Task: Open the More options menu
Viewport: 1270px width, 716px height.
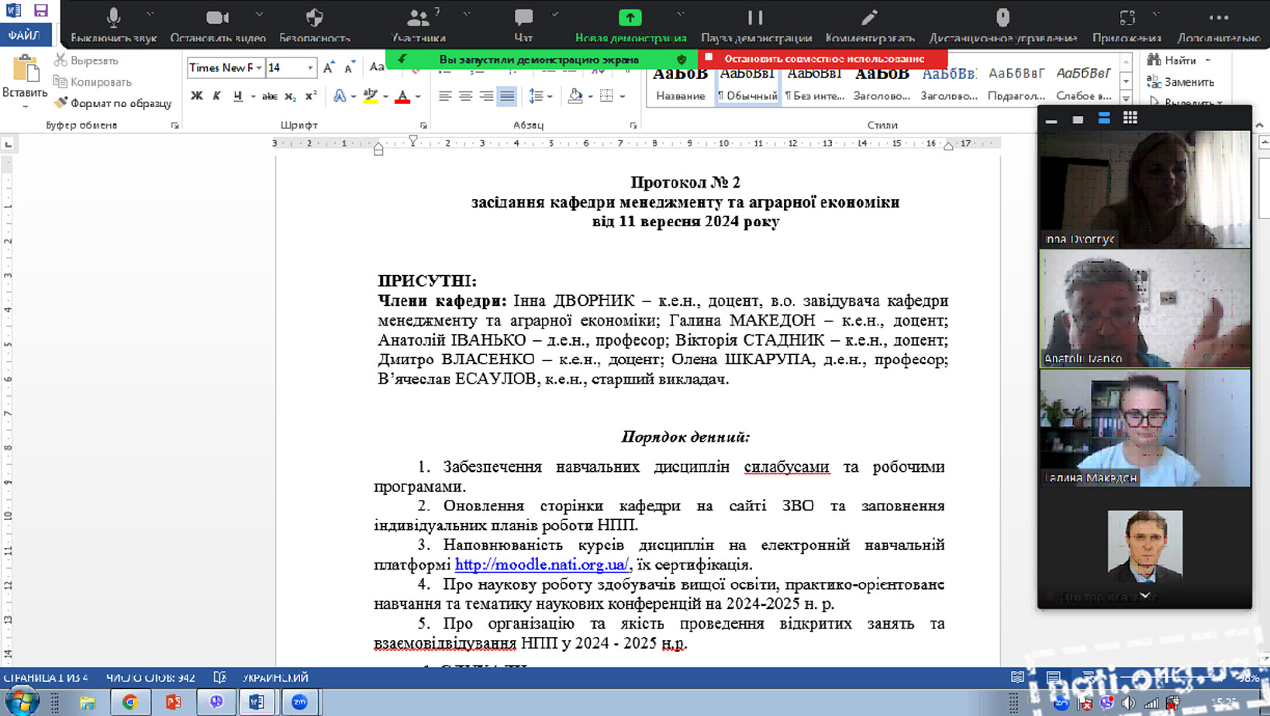Action: click(x=1219, y=24)
